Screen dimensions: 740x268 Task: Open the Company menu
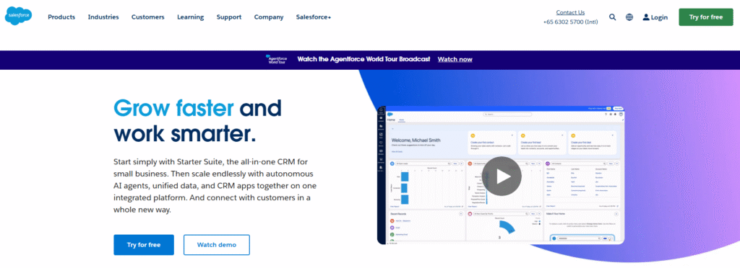coord(269,17)
